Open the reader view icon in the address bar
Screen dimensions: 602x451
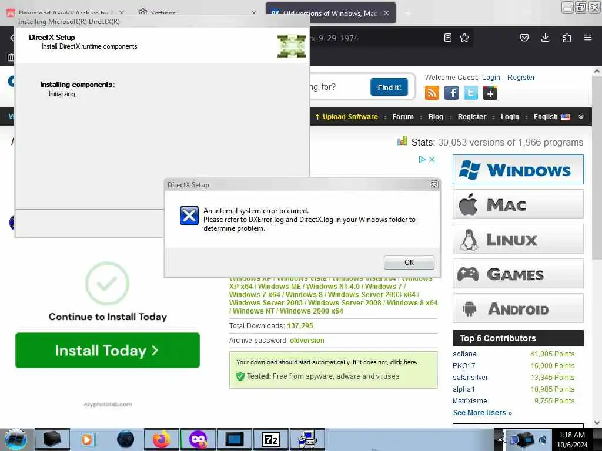(447, 38)
